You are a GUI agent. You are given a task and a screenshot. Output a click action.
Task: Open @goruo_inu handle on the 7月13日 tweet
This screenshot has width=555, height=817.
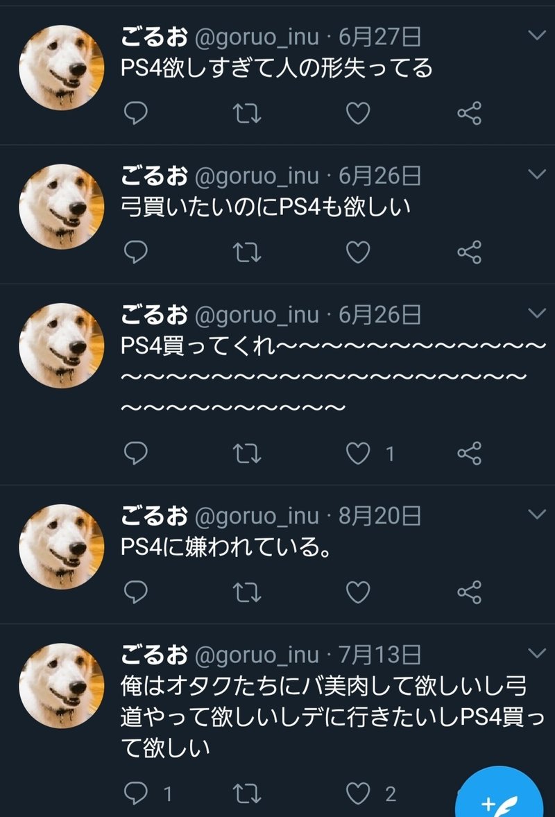point(257,655)
